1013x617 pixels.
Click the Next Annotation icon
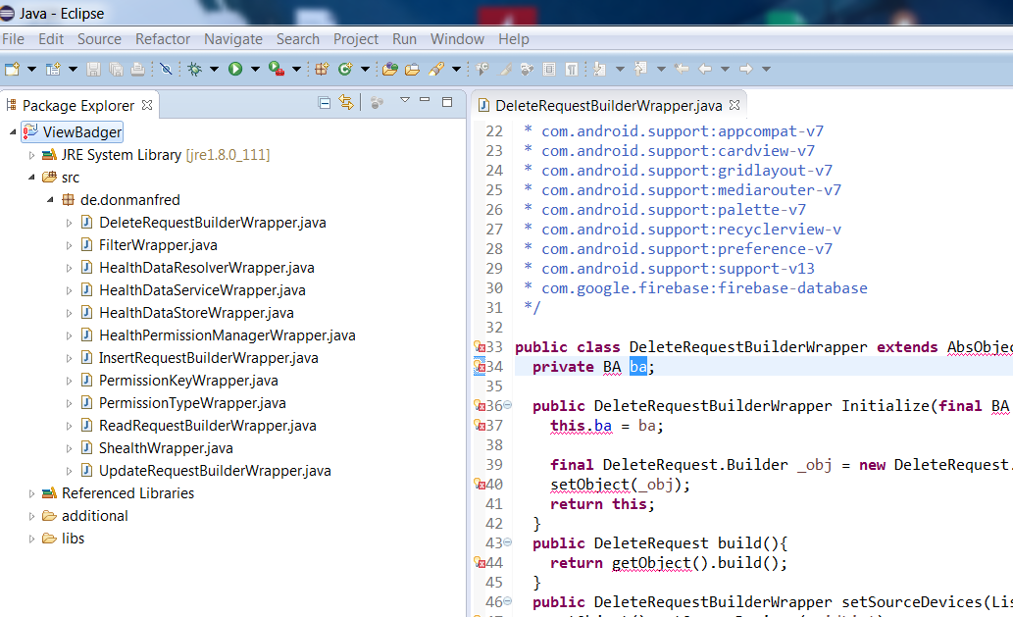coord(600,69)
